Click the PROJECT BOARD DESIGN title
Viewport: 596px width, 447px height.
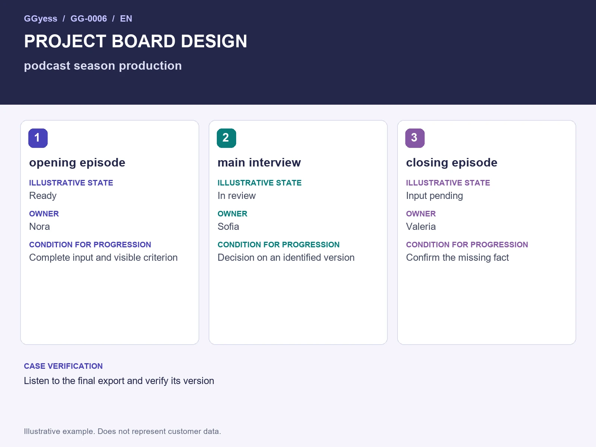pyautogui.click(x=136, y=41)
